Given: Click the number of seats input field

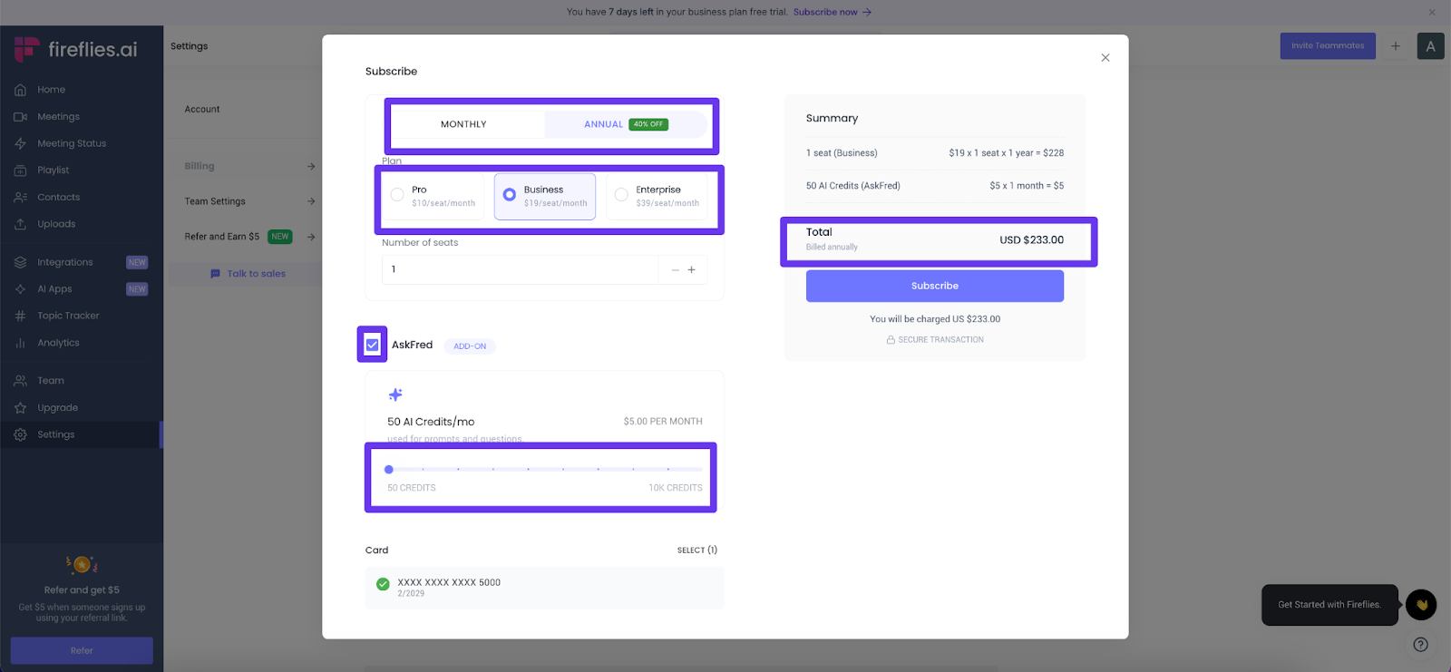Looking at the screenshot, I should coord(521,269).
